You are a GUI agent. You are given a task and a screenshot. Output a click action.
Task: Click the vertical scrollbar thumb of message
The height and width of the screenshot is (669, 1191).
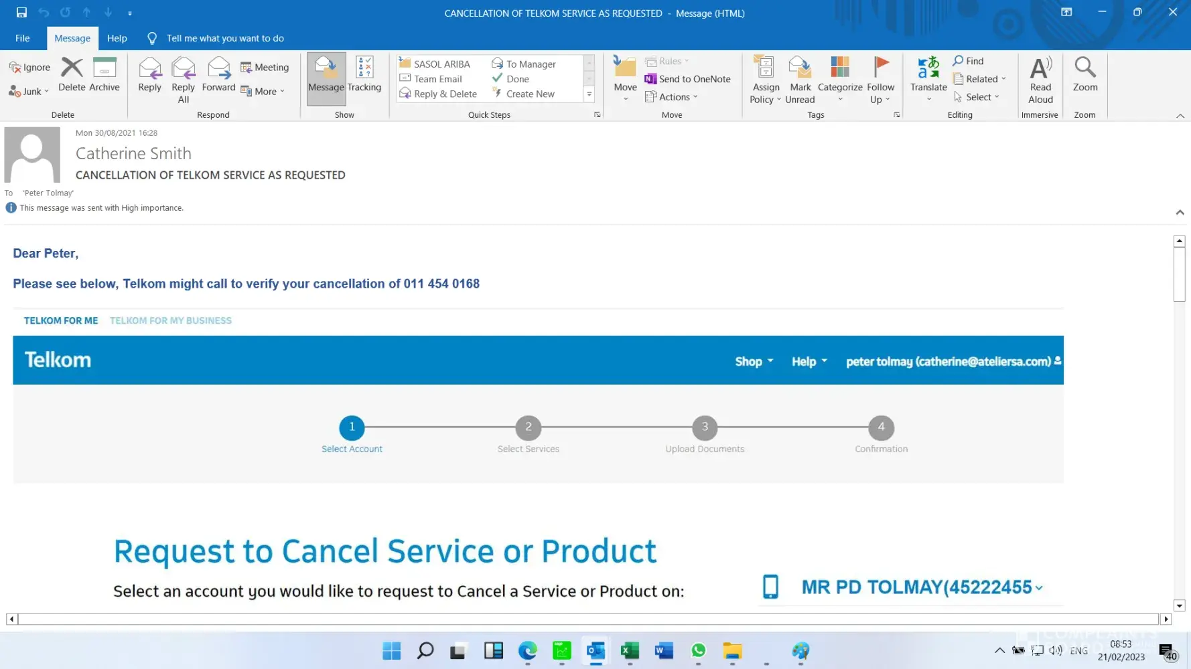pyautogui.click(x=1180, y=274)
